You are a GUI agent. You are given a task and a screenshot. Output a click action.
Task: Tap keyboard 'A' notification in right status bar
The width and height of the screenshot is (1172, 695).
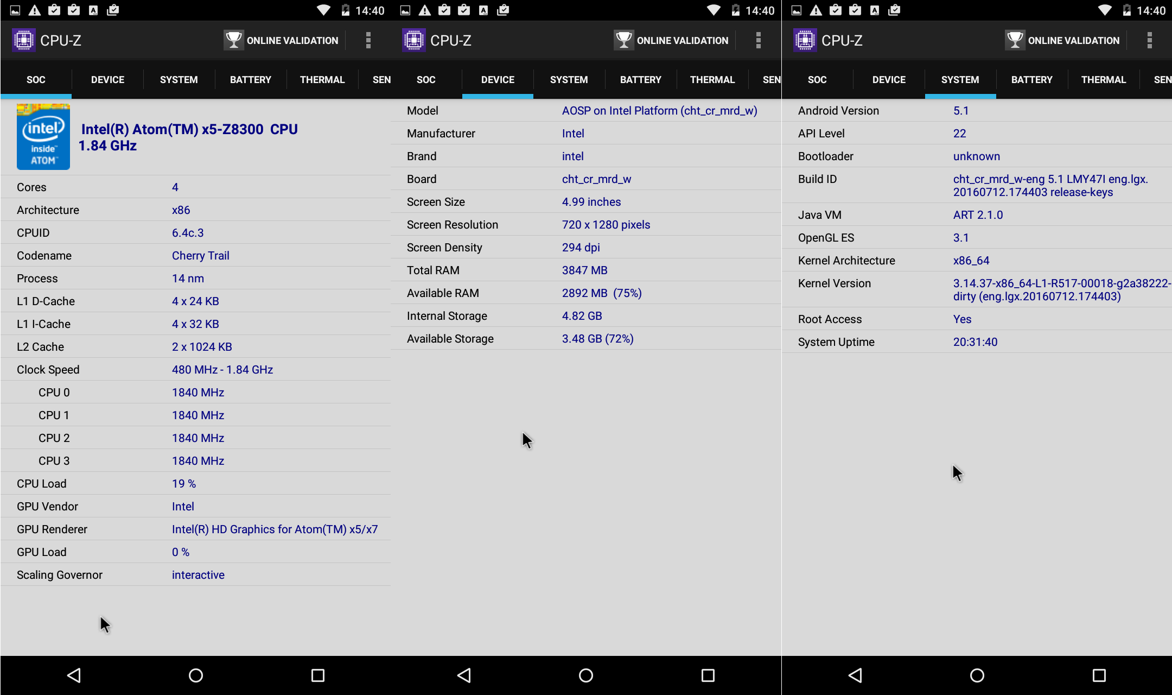875,10
